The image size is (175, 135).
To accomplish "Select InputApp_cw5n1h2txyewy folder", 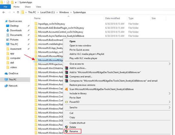I will 51,24.
